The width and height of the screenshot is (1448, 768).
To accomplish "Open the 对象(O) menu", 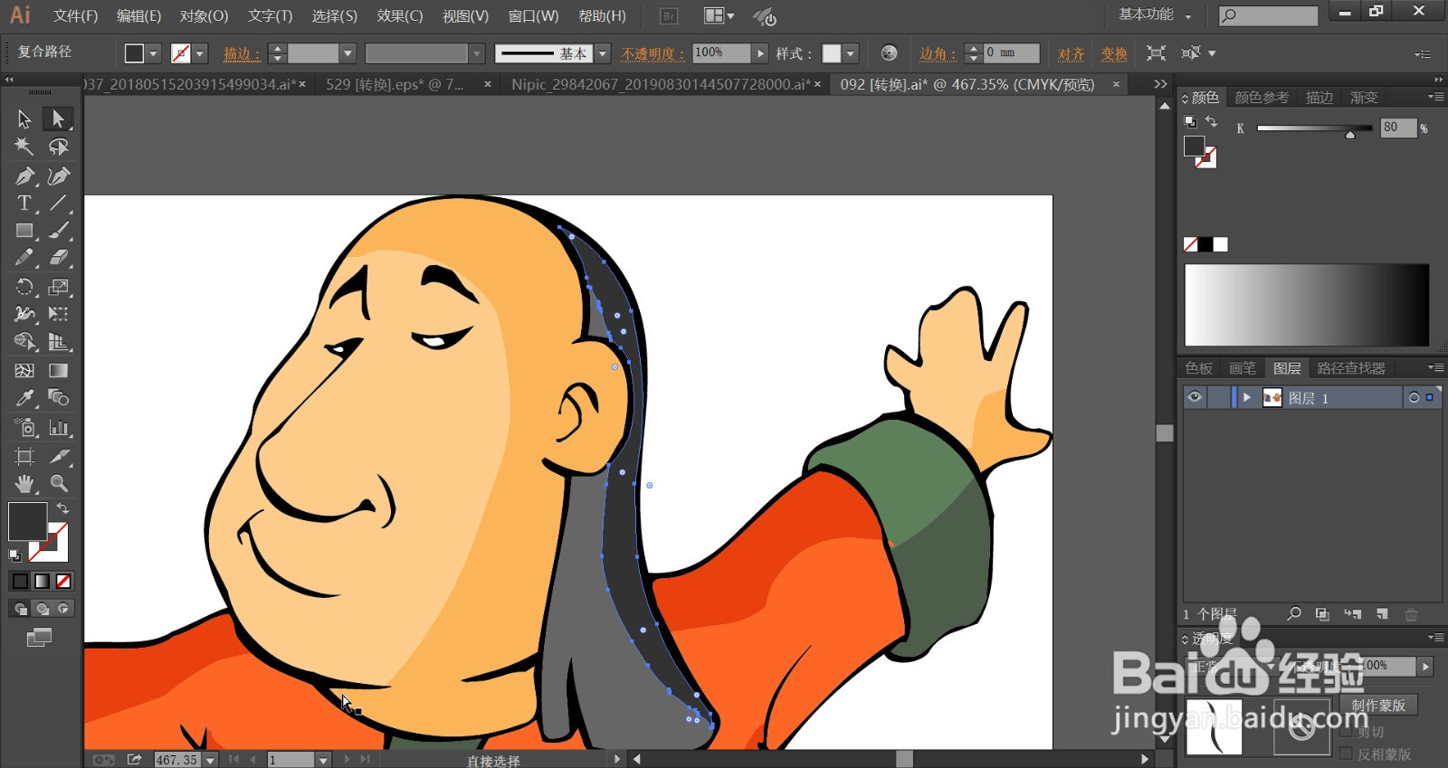I will pos(204,16).
